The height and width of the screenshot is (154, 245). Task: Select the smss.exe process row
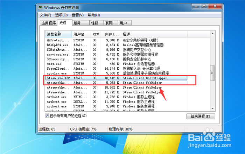pyautogui.click(x=116, y=64)
